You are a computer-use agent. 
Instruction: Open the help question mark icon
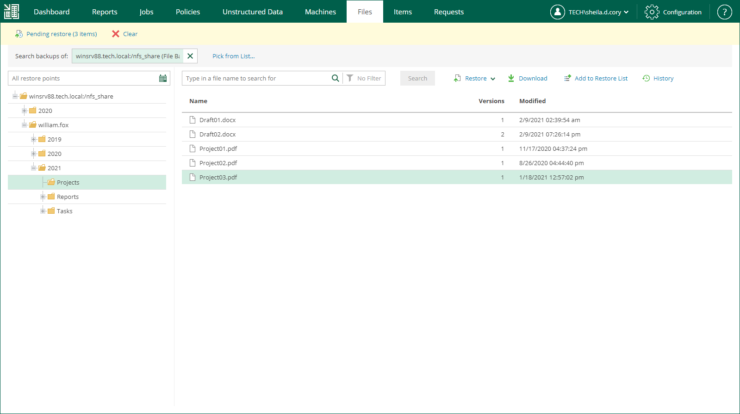point(724,12)
